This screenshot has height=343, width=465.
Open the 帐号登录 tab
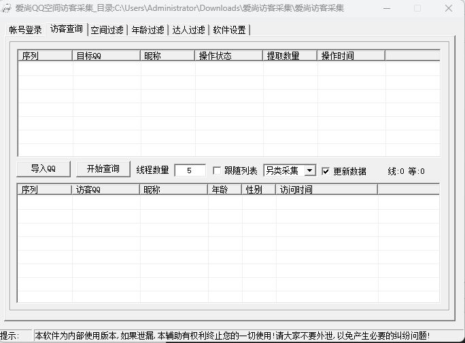pyautogui.click(x=25, y=30)
